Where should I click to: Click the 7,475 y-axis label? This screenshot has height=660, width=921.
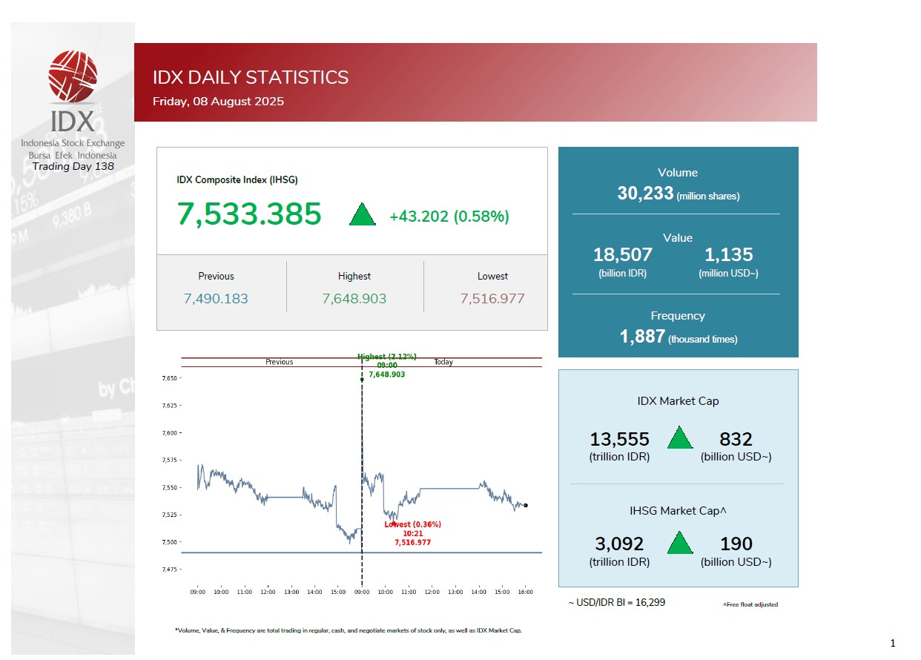pos(170,570)
